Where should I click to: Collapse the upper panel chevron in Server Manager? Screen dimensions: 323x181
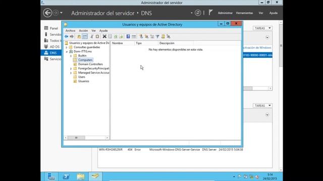pyautogui.click(x=267, y=37)
